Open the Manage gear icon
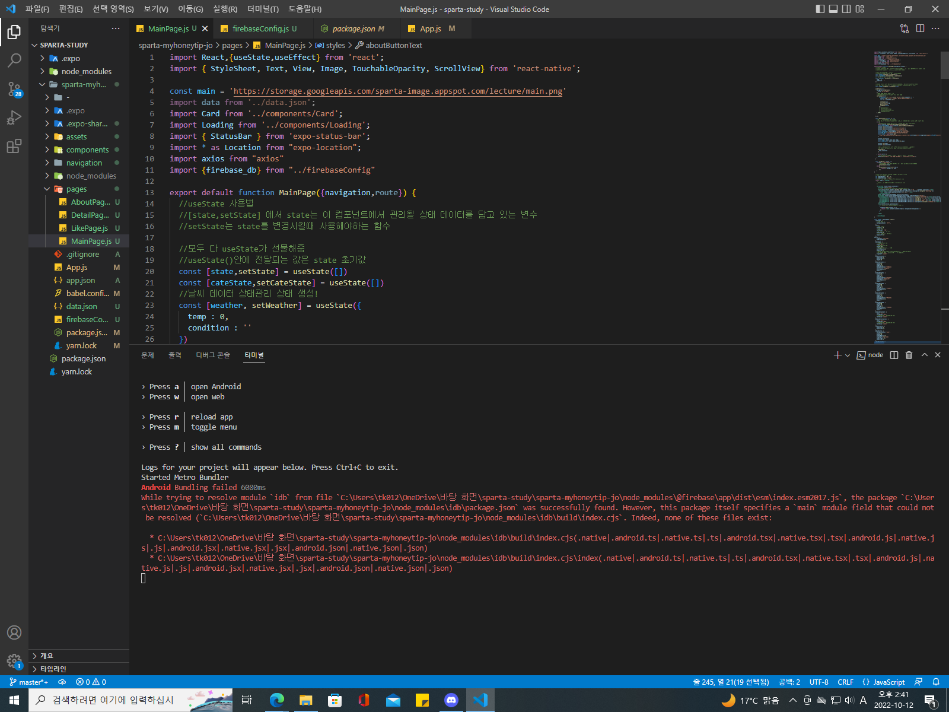Image resolution: width=949 pixels, height=712 pixels. click(14, 661)
